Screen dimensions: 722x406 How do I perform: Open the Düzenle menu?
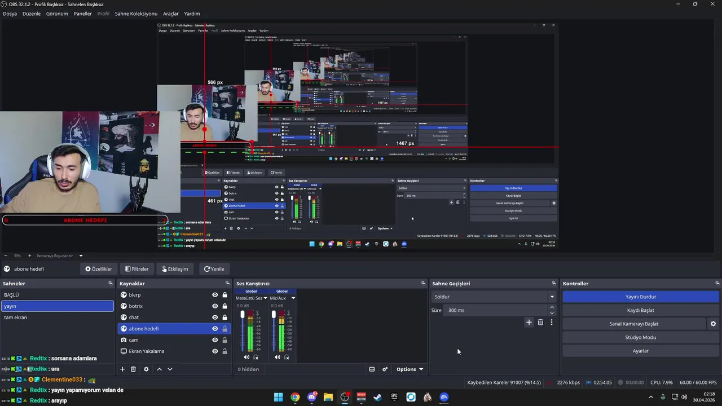(32, 14)
